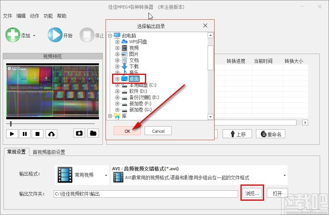Expand the 备份[勿删] (E:) drive node
Image resolution: width=329 pixels, height=215 pixels.
pos(117,97)
